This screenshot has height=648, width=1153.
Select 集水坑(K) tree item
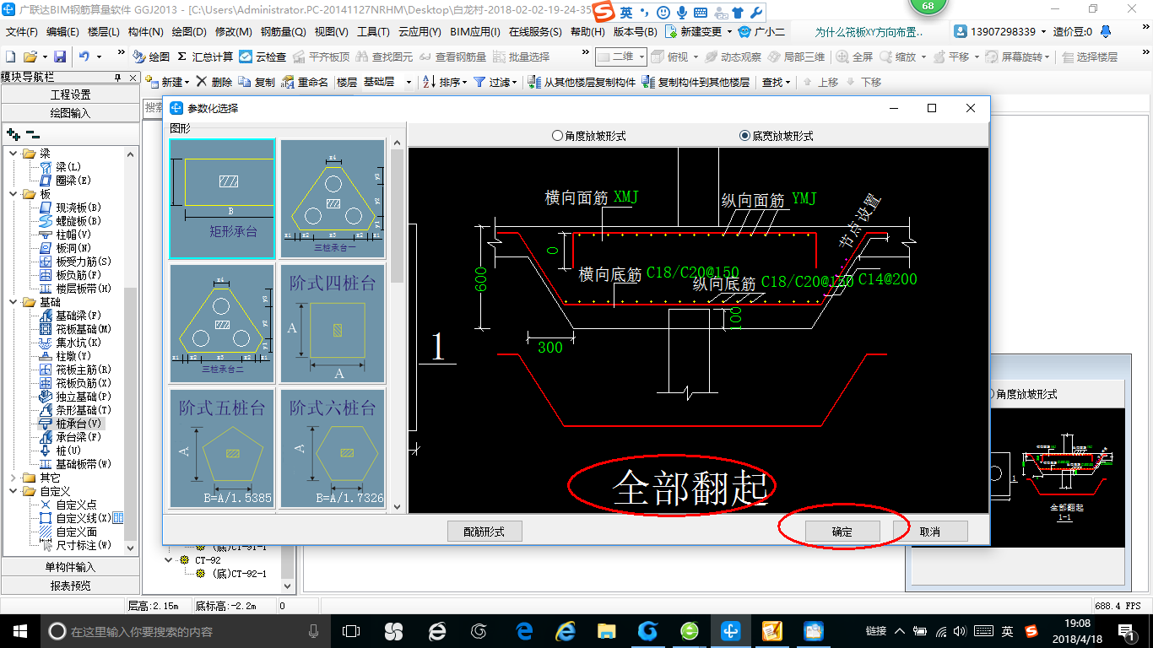coord(71,343)
